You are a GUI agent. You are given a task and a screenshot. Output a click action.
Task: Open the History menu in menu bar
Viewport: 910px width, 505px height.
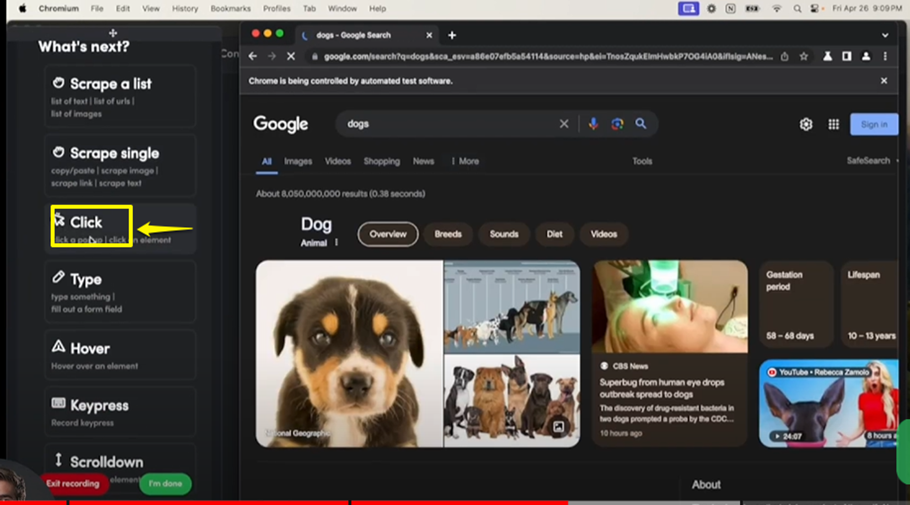coord(185,8)
